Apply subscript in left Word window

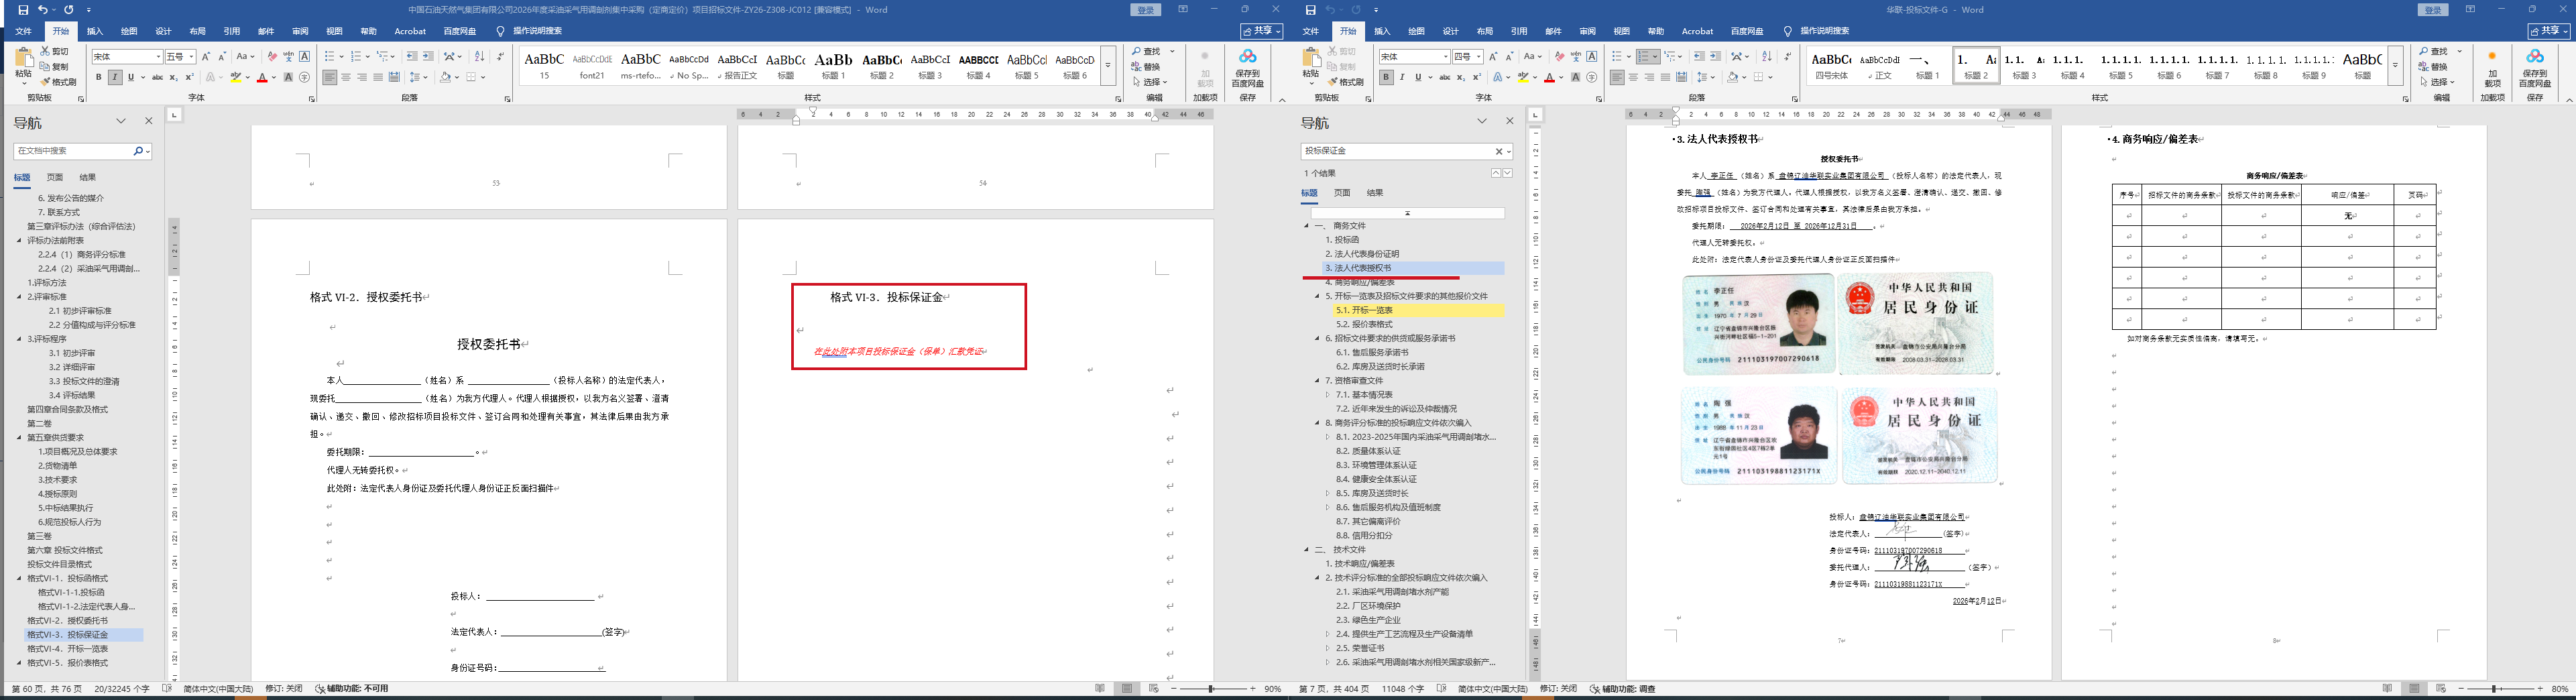(173, 77)
